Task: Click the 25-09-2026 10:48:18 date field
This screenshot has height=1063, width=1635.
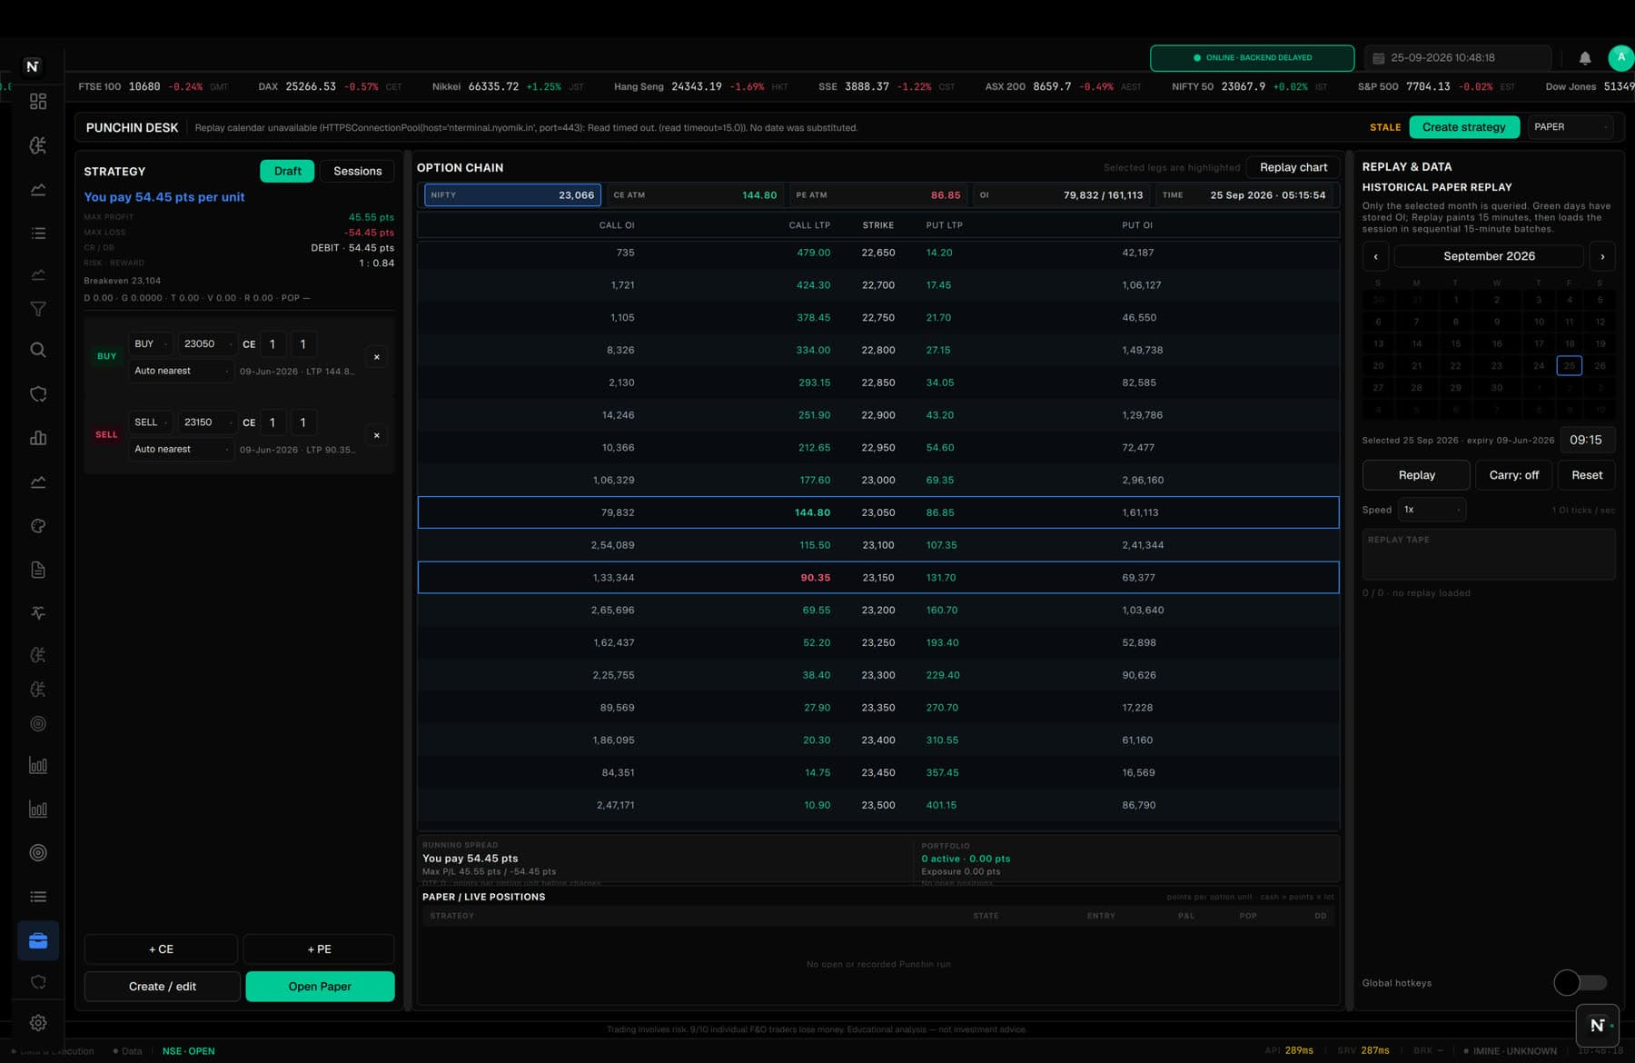Action: point(1459,58)
